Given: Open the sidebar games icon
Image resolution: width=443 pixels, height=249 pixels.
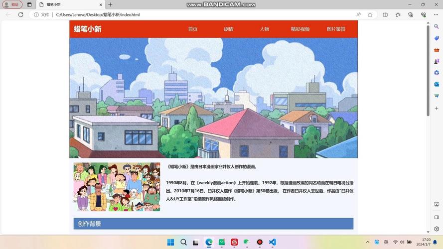Looking at the screenshot, I should click(437, 61).
